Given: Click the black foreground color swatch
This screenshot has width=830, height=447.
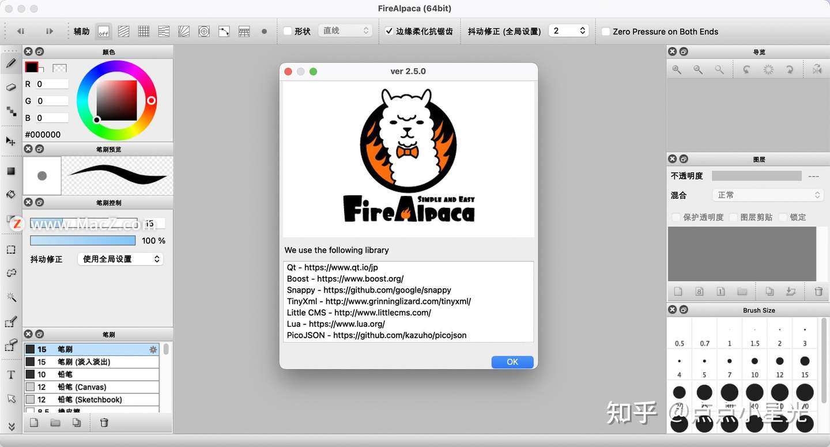Looking at the screenshot, I should point(32,67).
